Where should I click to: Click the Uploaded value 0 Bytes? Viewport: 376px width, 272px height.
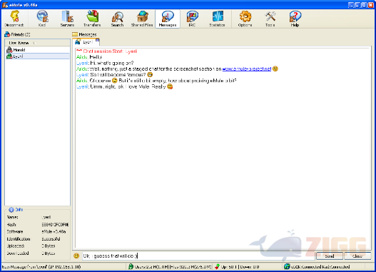49,246
